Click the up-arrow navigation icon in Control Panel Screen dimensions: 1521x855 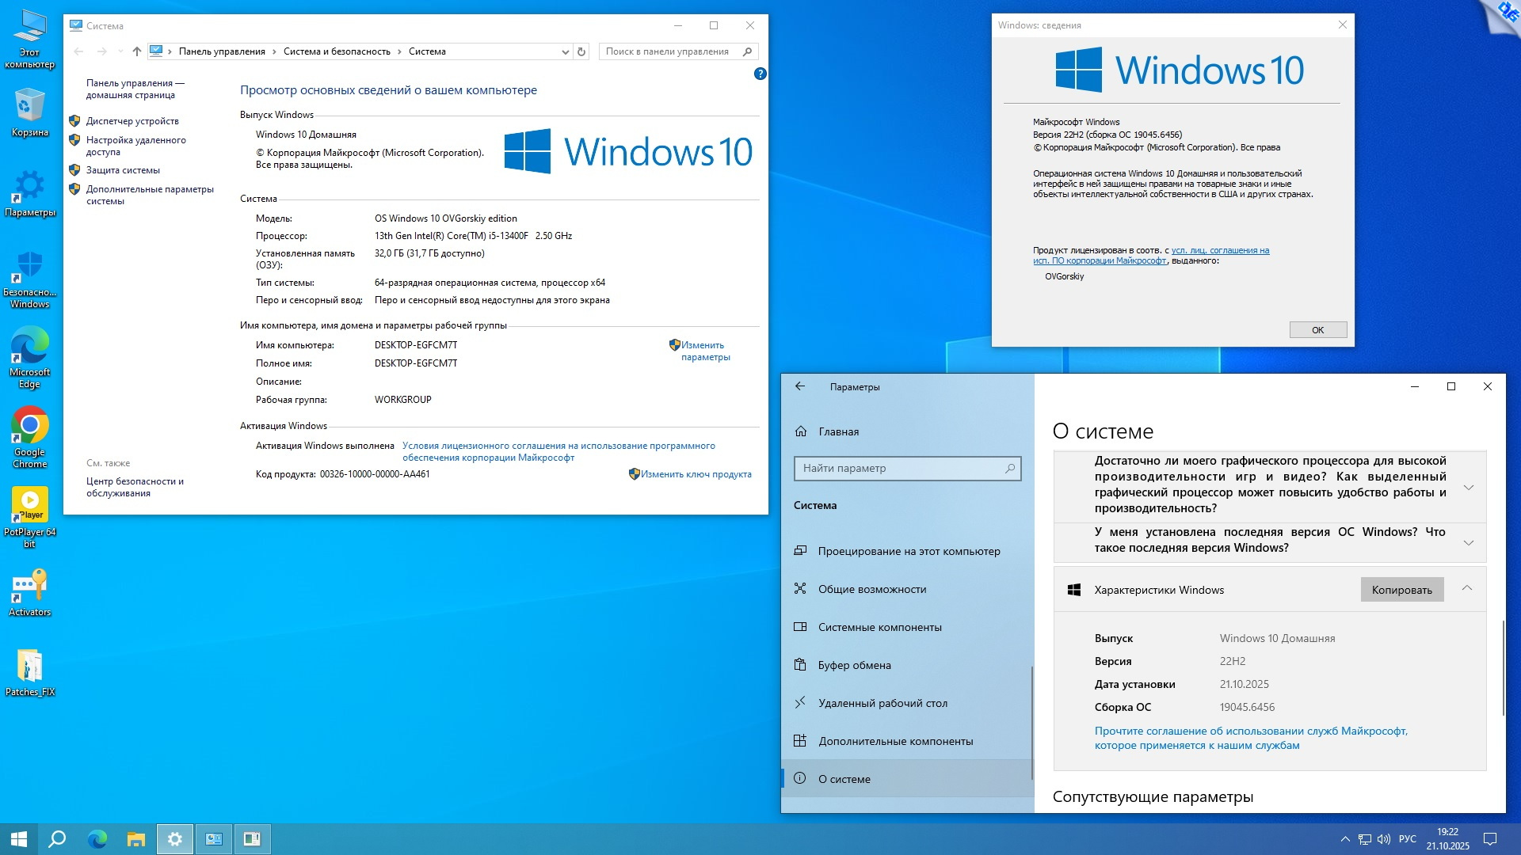pos(137,51)
